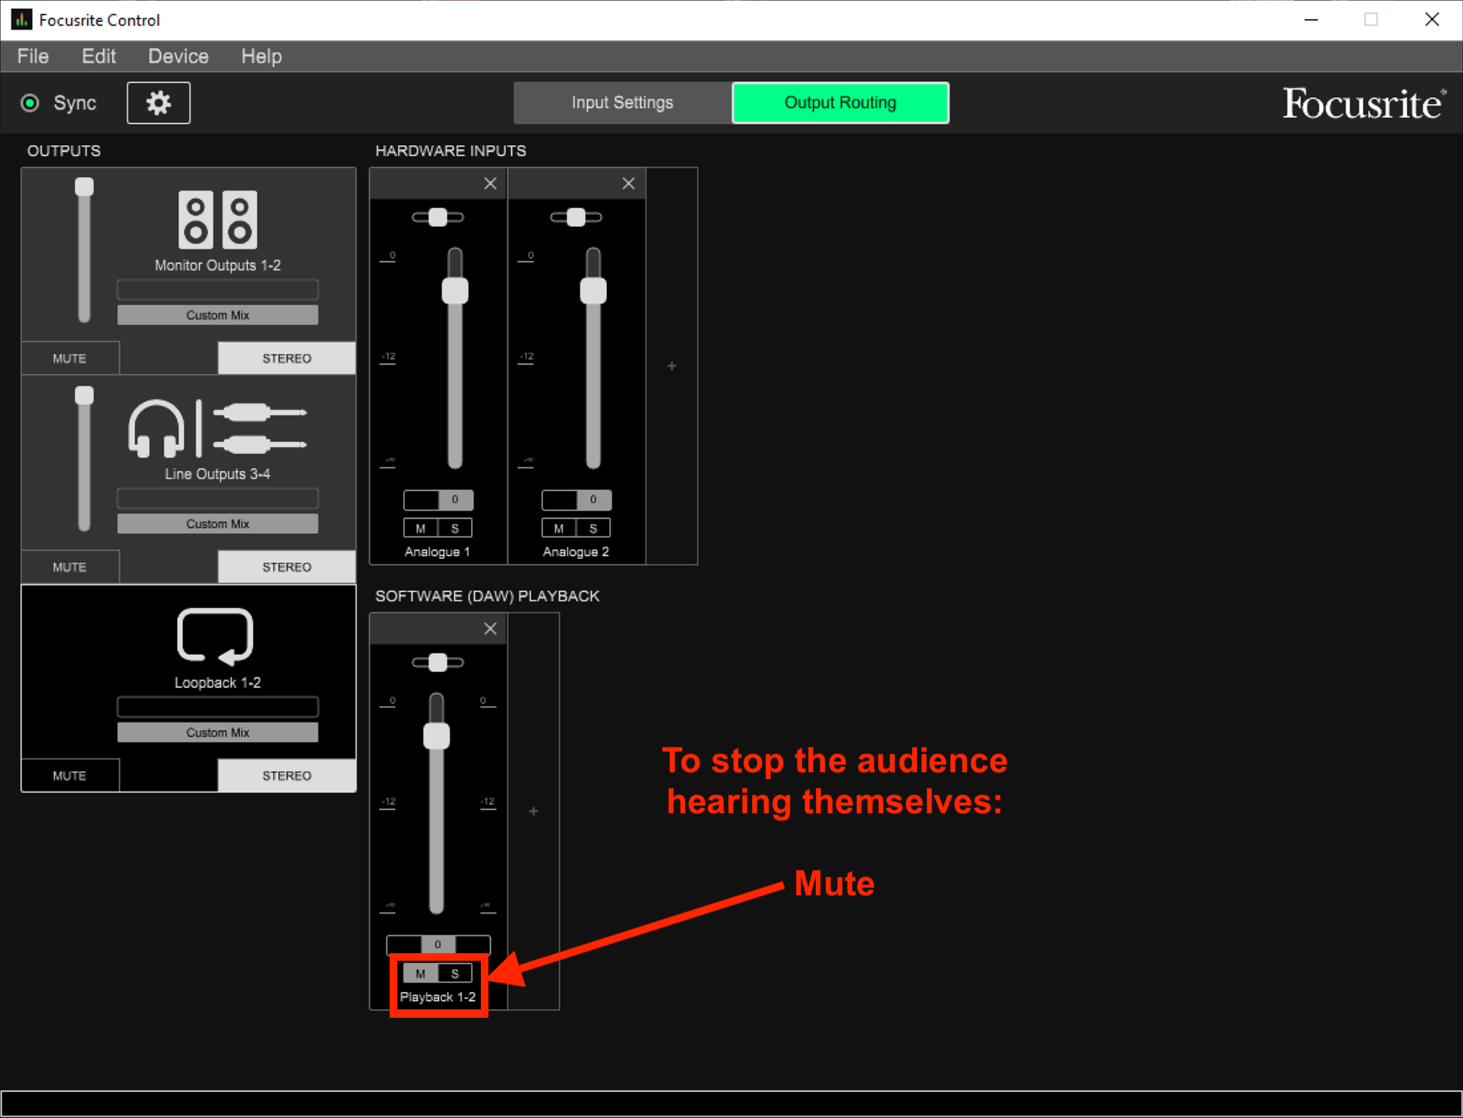Screen dimensions: 1463x1118
Task: Switch to the Input Settings tab
Action: pos(621,103)
